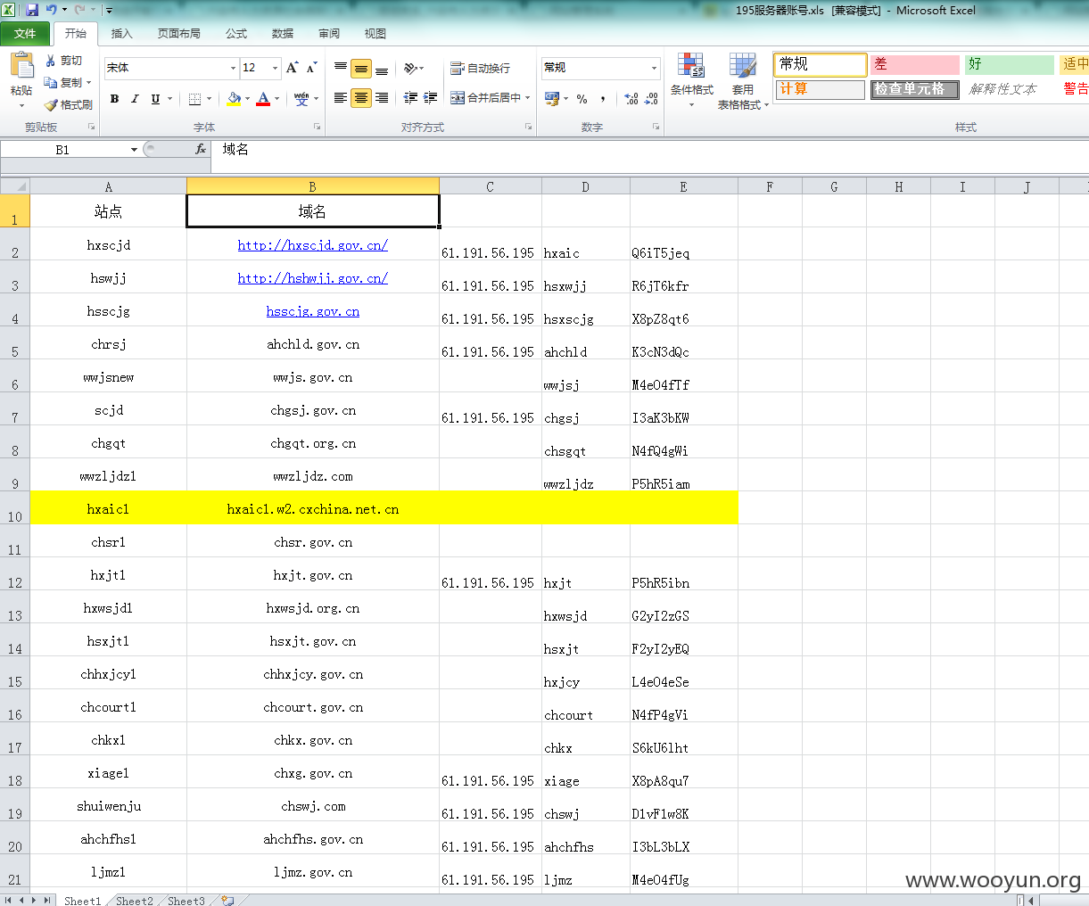This screenshot has height=906, width=1089.
Task: Toggle the highlighted middle vertical alignment
Action: [361, 68]
